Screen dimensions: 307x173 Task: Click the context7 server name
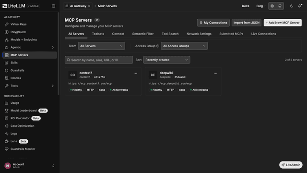[x=86, y=73]
